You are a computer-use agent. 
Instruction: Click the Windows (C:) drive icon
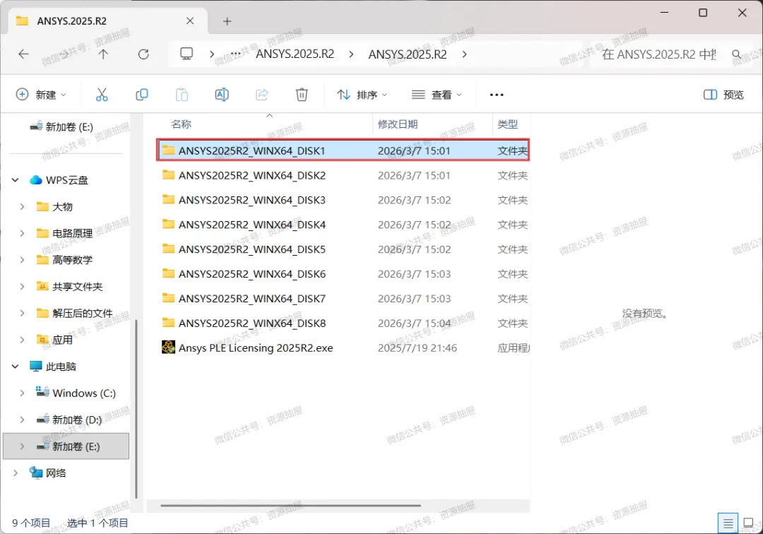(x=42, y=392)
